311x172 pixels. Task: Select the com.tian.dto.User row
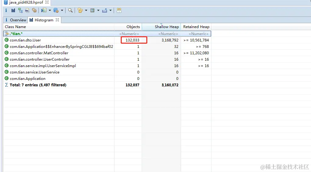(107, 40)
